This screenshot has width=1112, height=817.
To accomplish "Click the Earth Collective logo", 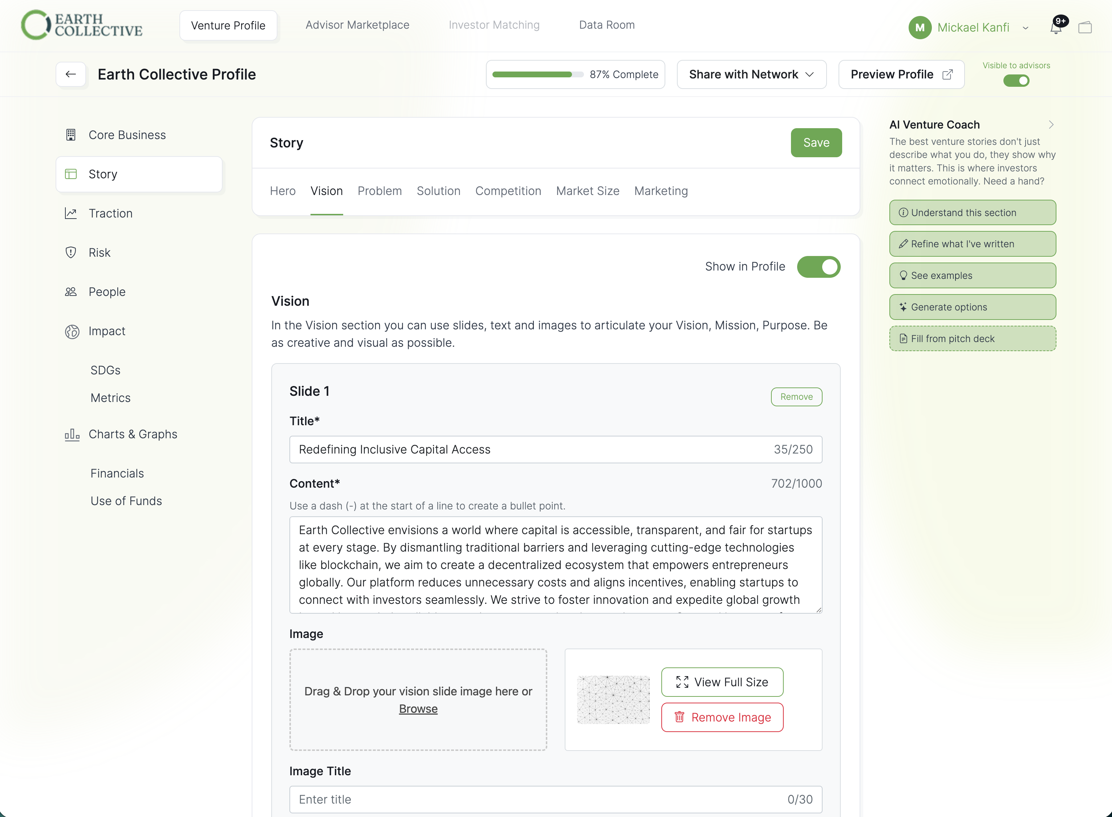I will coord(82,25).
